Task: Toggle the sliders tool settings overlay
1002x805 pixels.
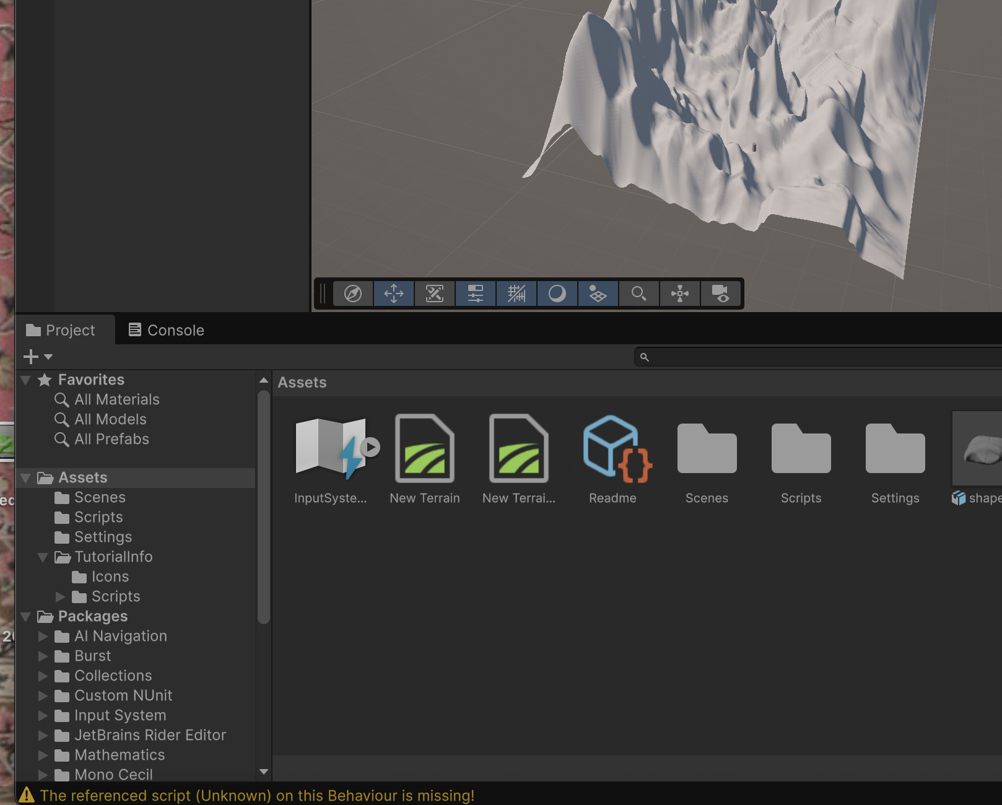Action: pos(476,294)
